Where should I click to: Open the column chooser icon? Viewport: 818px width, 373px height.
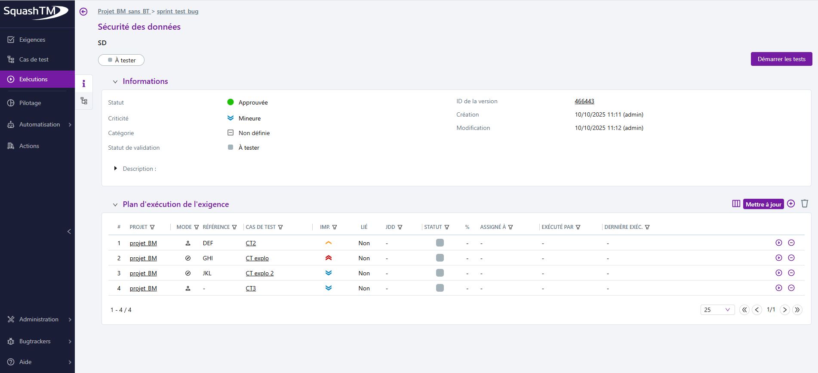pos(736,204)
